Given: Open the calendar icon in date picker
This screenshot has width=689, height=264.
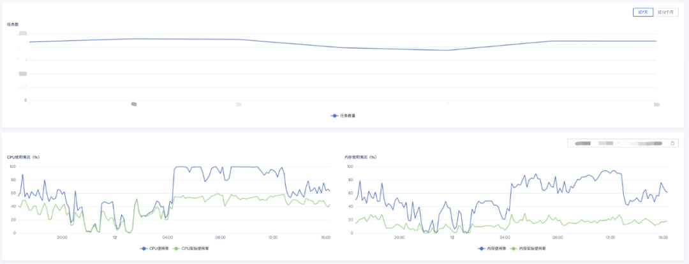Looking at the screenshot, I should click(x=673, y=143).
